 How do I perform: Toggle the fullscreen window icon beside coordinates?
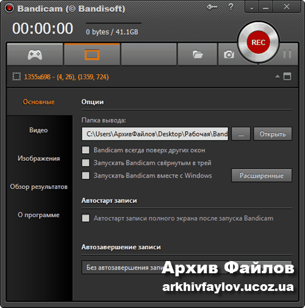(x=287, y=77)
